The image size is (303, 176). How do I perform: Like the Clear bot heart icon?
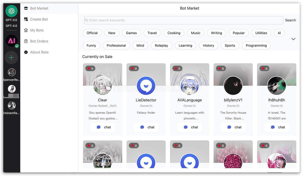tap(89, 69)
